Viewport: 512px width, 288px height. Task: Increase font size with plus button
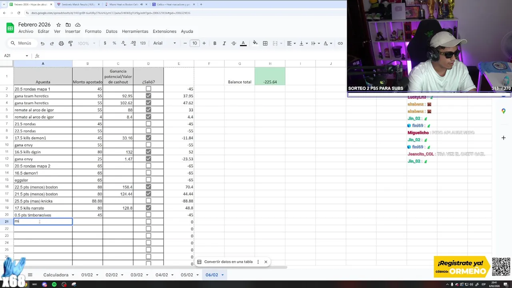[204, 43]
